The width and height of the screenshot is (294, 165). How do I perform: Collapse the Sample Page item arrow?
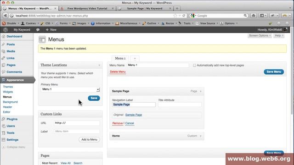(x=200, y=91)
